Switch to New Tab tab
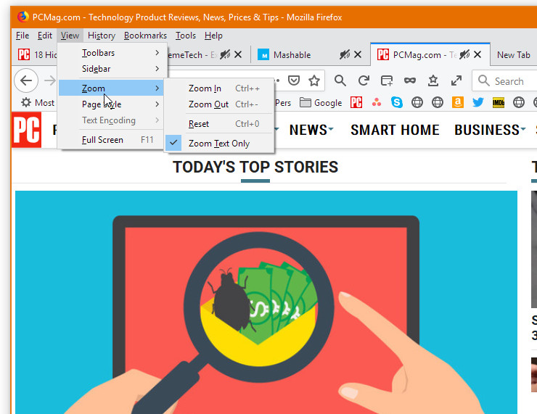The width and height of the screenshot is (537, 414). (x=514, y=55)
